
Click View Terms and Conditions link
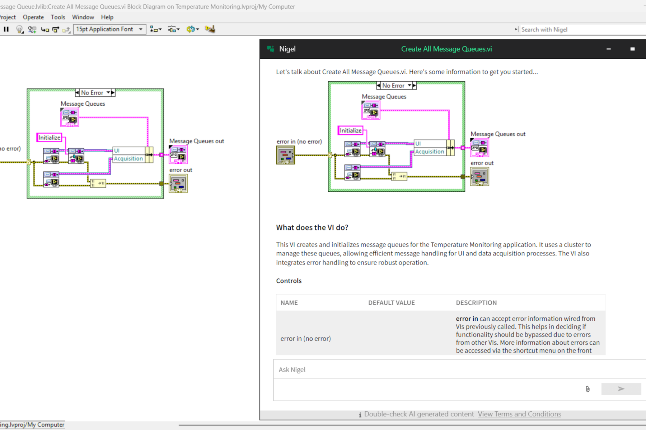pos(519,414)
